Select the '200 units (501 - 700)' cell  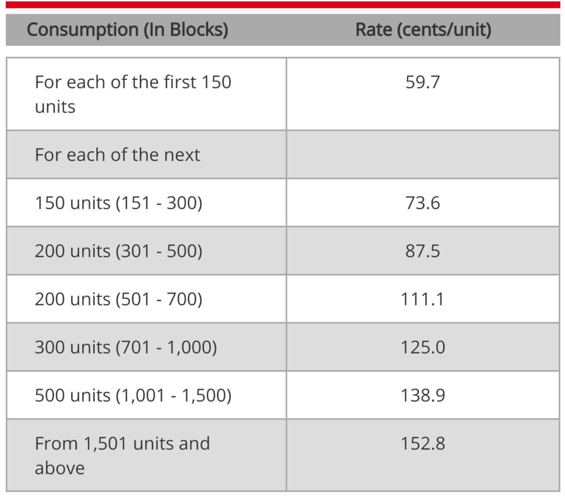tap(118, 299)
